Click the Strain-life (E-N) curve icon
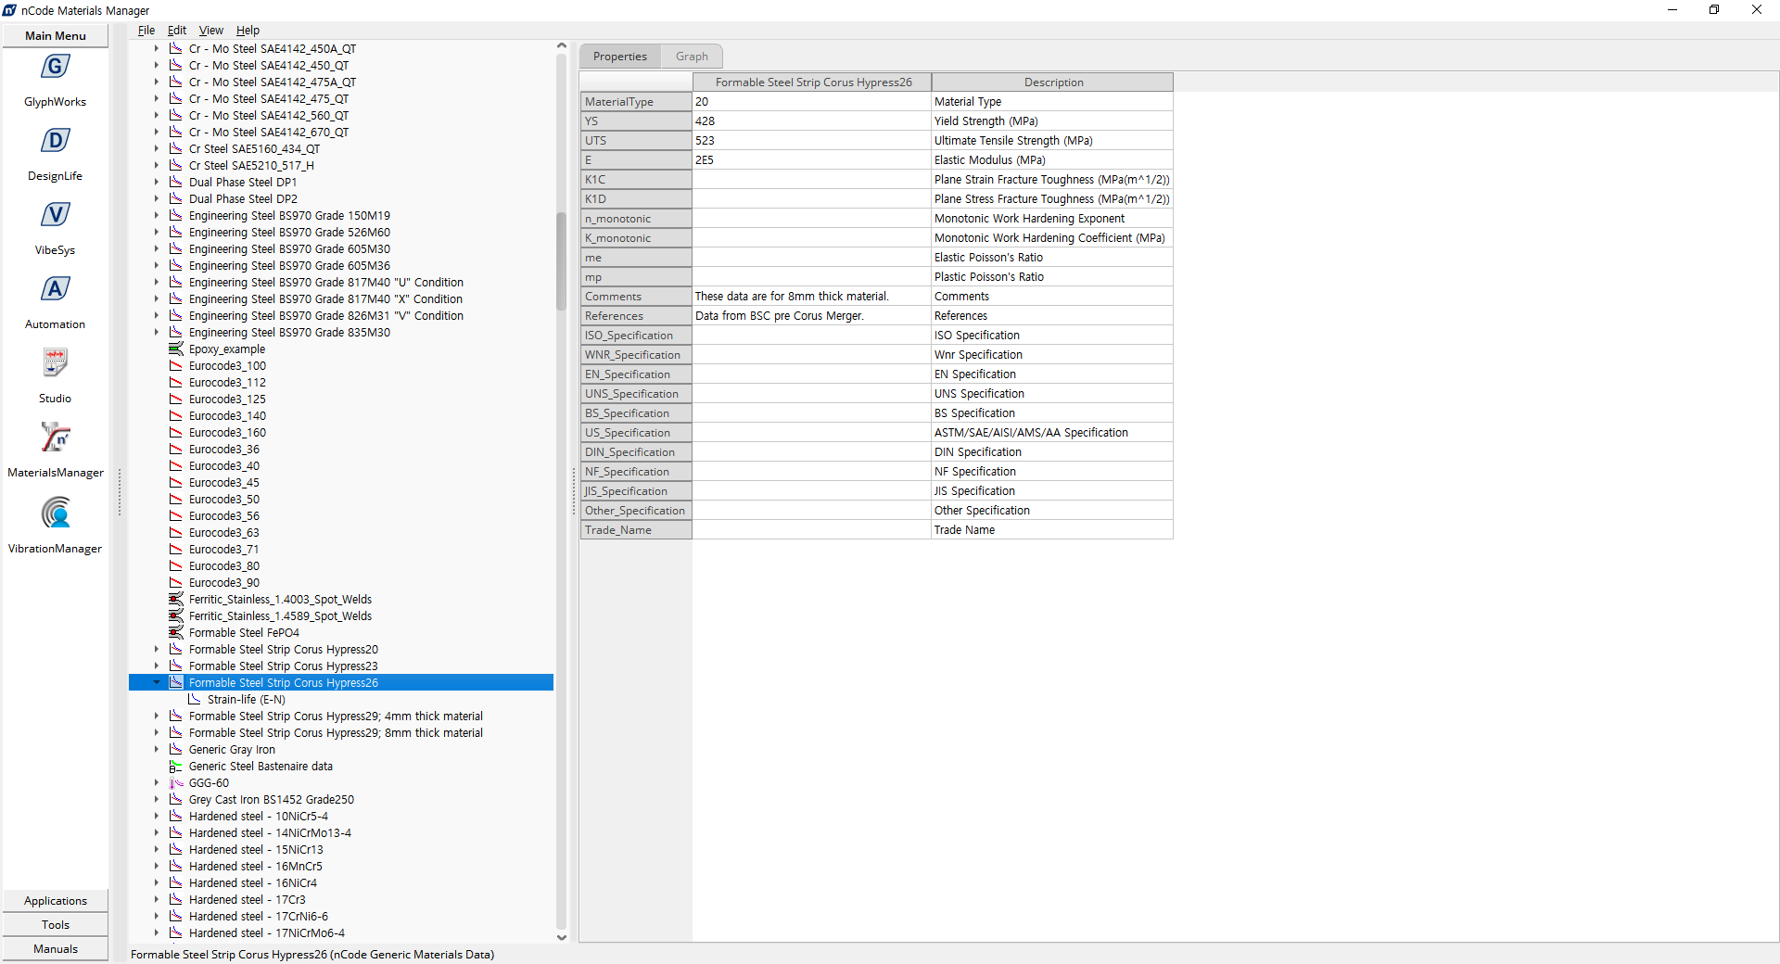Image resolution: width=1780 pixels, height=964 pixels. coord(195,700)
